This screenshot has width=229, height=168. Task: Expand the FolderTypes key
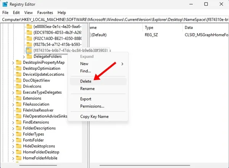tap(13, 134)
